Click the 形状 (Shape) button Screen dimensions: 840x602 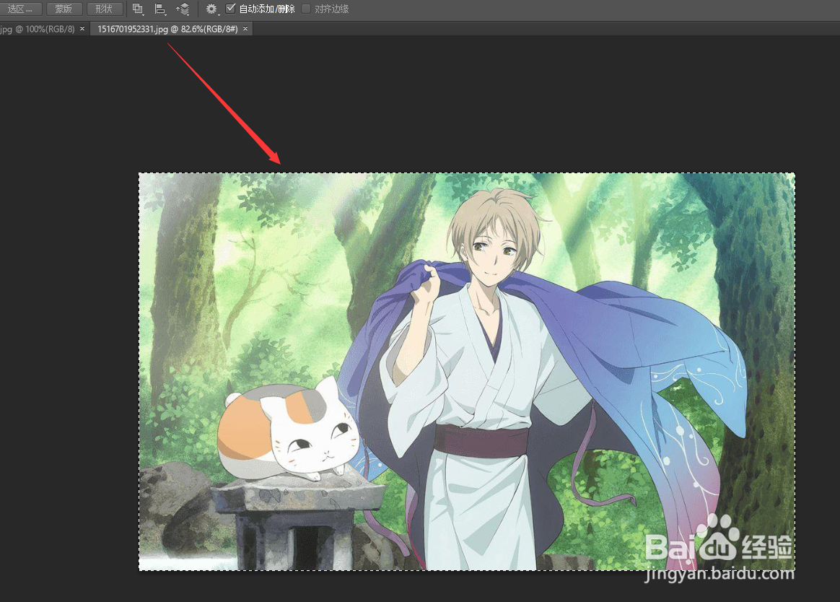pos(104,9)
